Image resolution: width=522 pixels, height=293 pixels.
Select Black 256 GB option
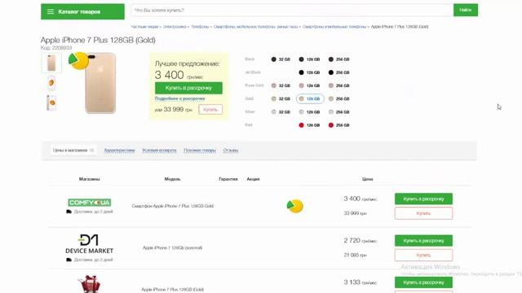[x=339, y=59]
